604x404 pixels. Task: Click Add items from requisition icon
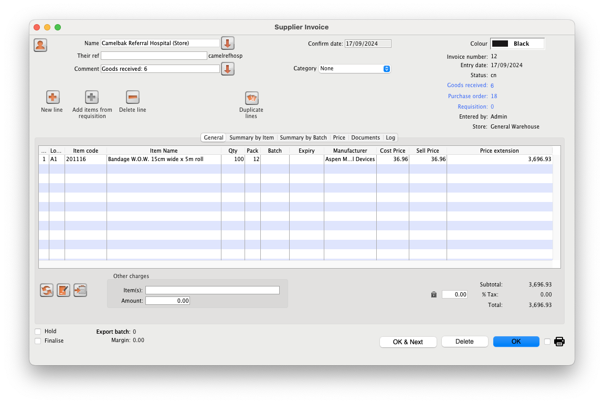tap(92, 97)
